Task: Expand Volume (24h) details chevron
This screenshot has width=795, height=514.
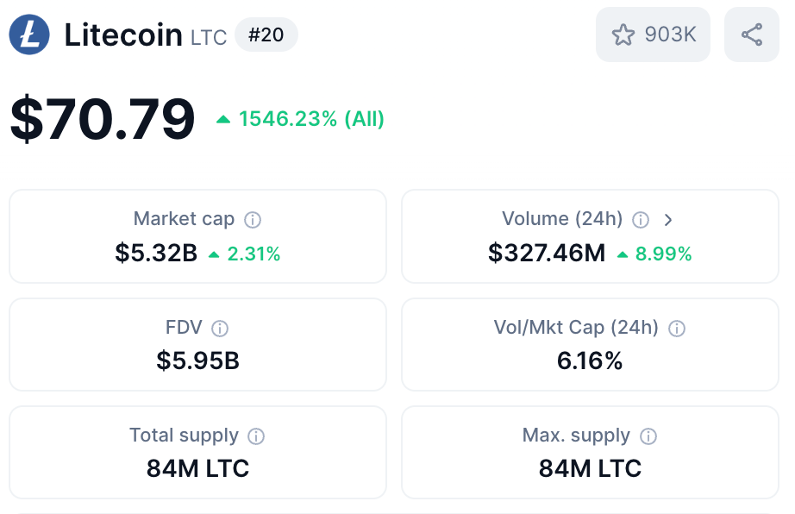Action: coord(668,220)
